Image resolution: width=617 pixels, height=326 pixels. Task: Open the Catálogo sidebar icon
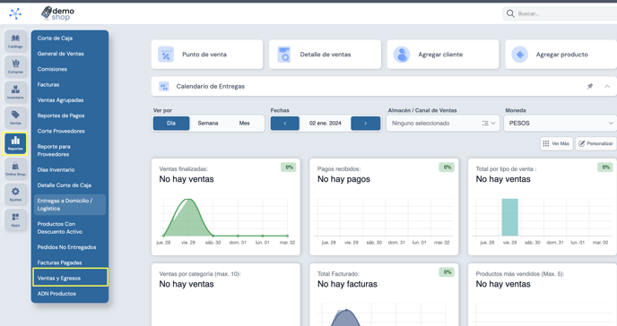pyautogui.click(x=15, y=41)
